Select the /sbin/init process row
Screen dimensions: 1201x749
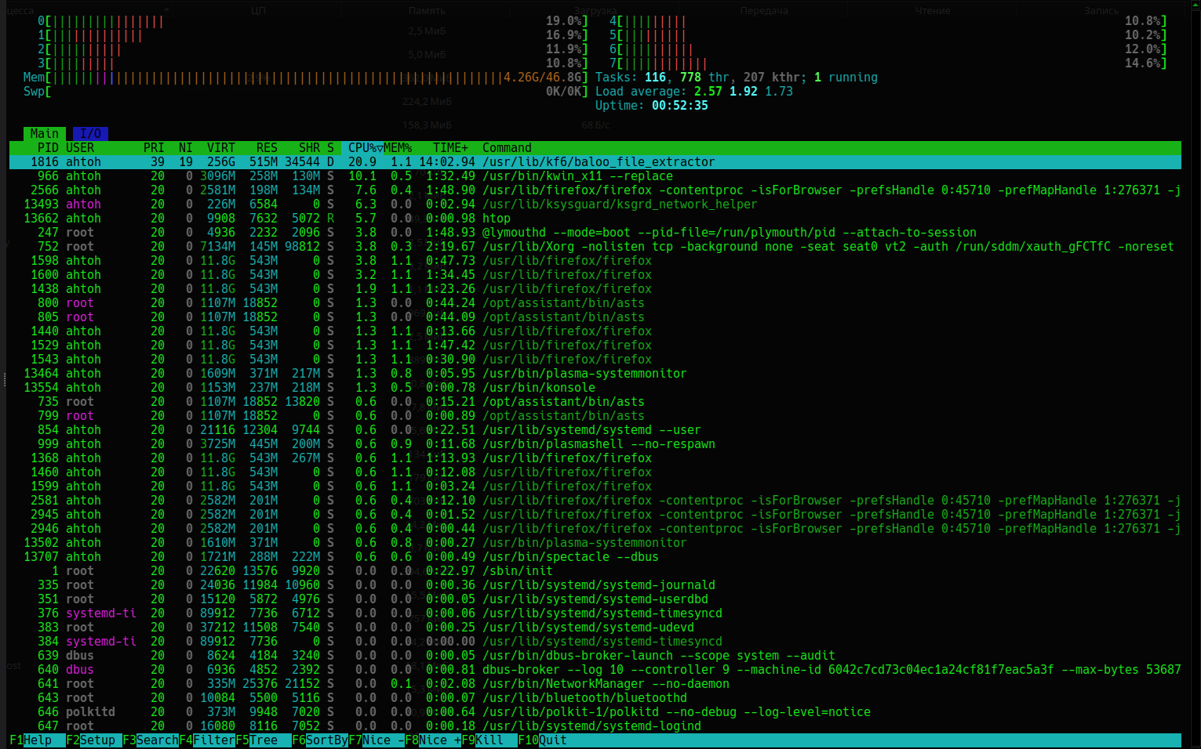coord(595,571)
